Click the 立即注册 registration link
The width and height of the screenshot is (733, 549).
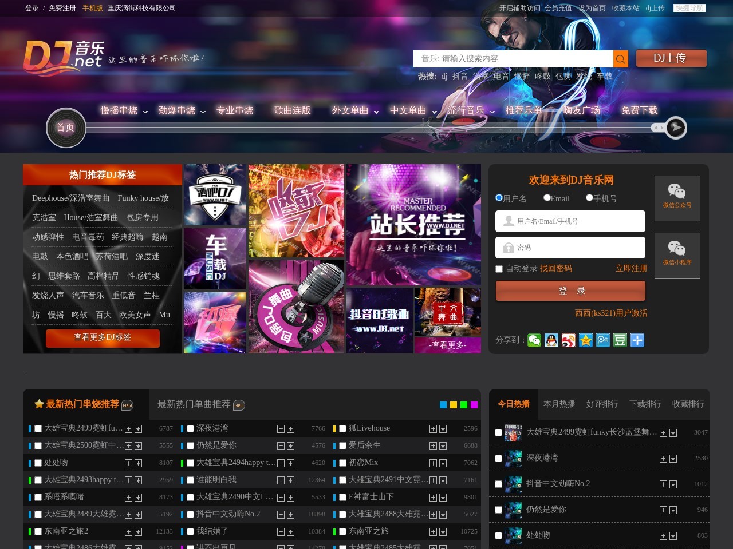coord(630,269)
